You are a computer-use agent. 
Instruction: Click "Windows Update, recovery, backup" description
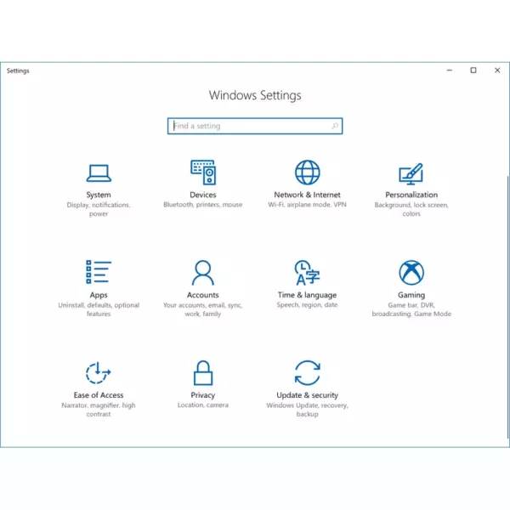pyautogui.click(x=308, y=410)
